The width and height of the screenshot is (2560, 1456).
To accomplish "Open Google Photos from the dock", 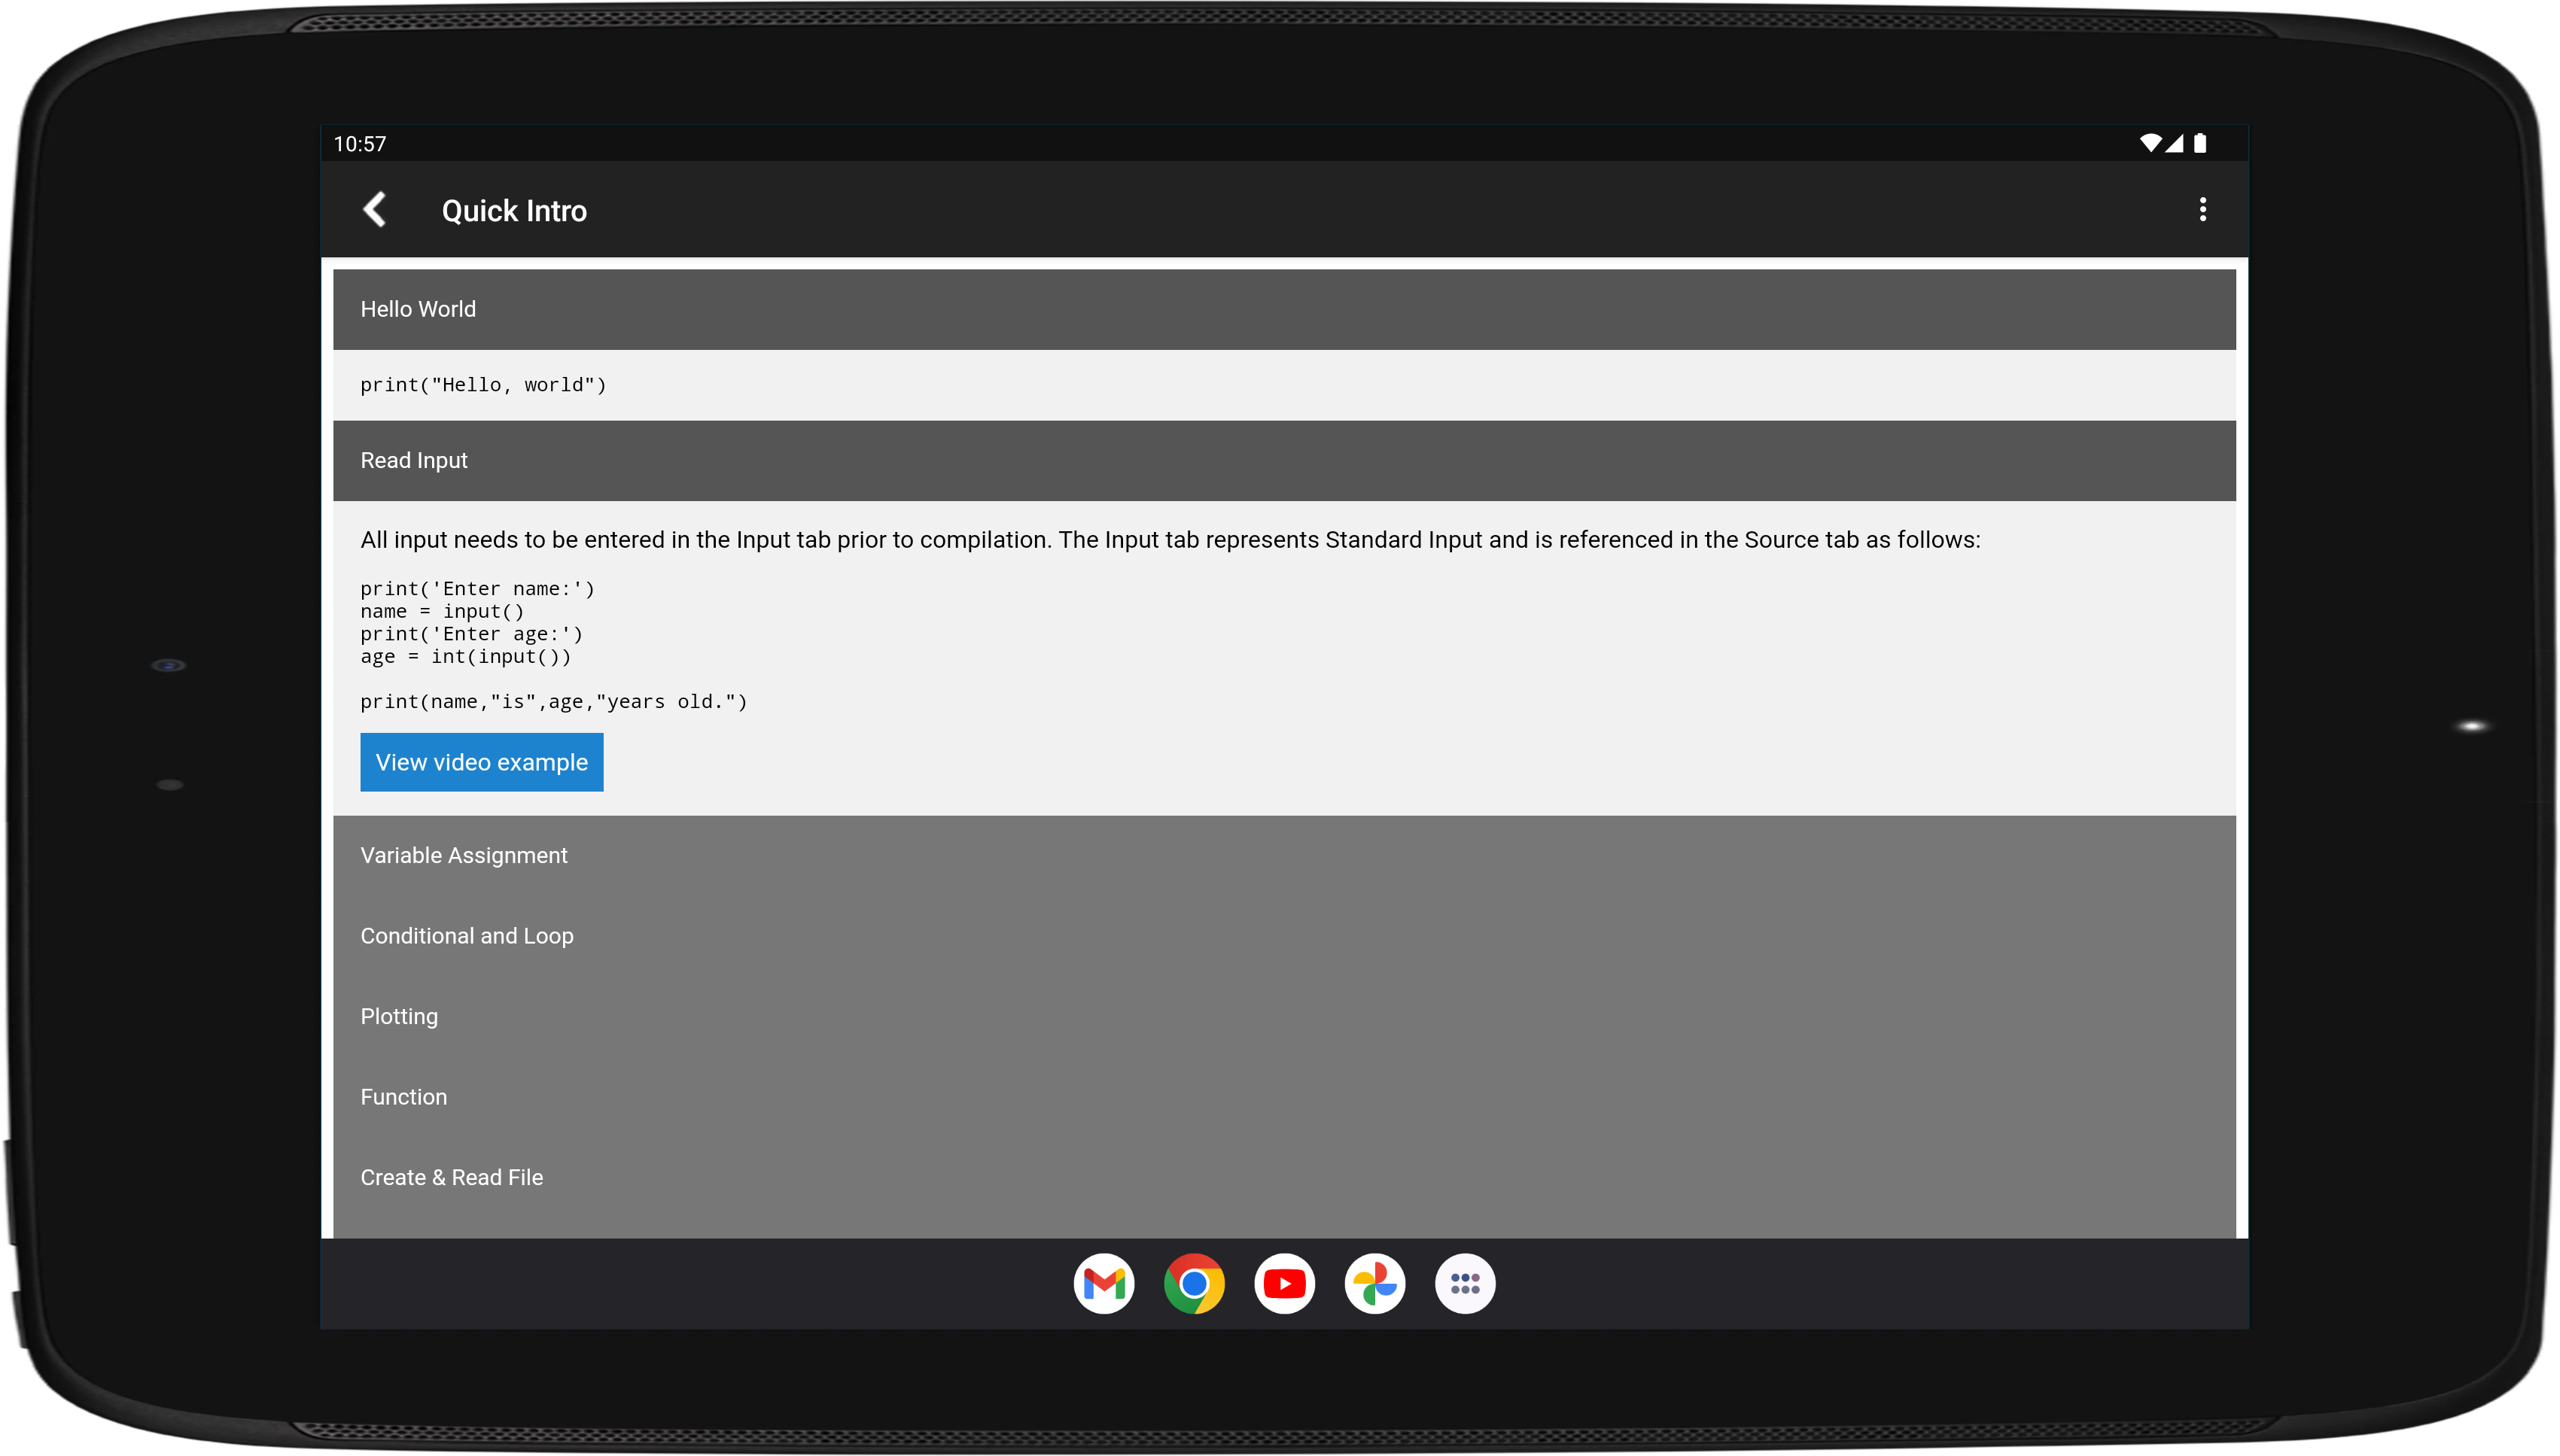I will tap(1374, 1284).
